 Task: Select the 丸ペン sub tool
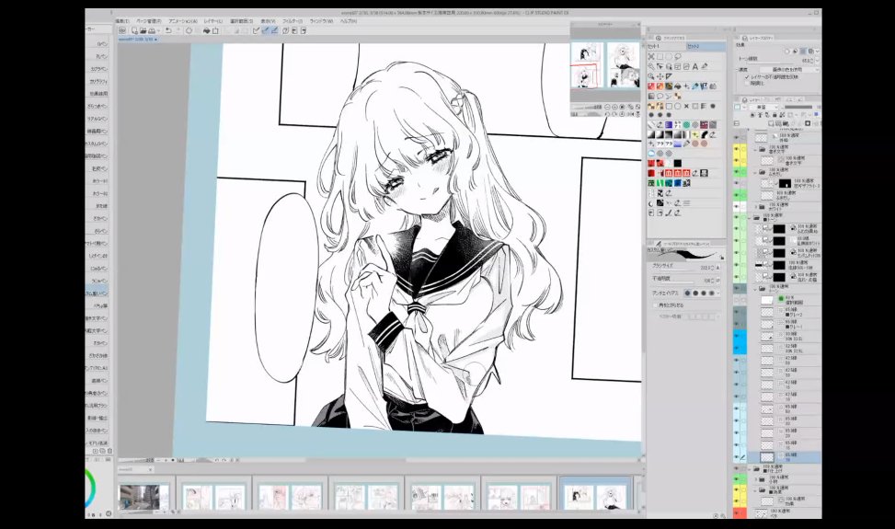101,56
